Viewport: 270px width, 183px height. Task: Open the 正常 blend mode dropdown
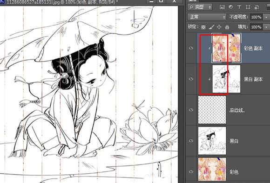207,17
